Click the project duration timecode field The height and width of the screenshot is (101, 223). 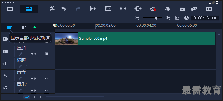pyautogui.click(x=205, y=18)
